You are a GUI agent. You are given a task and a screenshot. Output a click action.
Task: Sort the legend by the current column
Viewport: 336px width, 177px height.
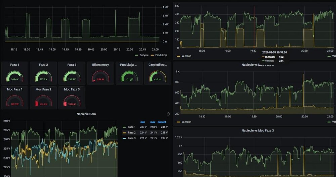pyautogui.click(x=163, y=122)
